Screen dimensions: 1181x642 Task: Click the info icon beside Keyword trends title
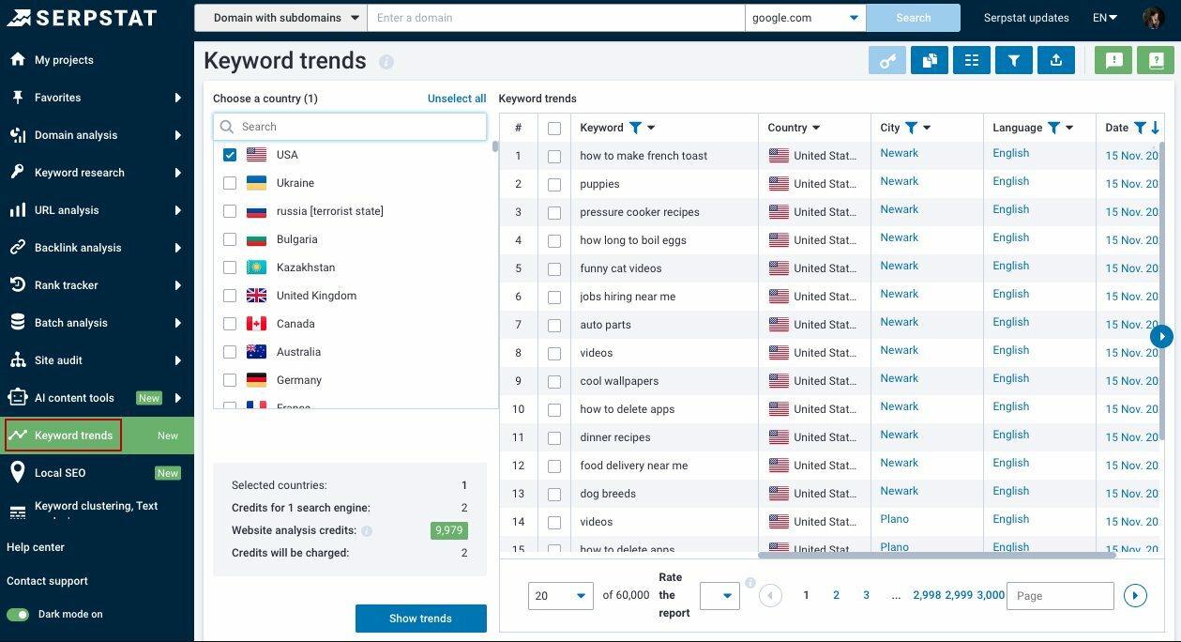(x=386, y=62)
